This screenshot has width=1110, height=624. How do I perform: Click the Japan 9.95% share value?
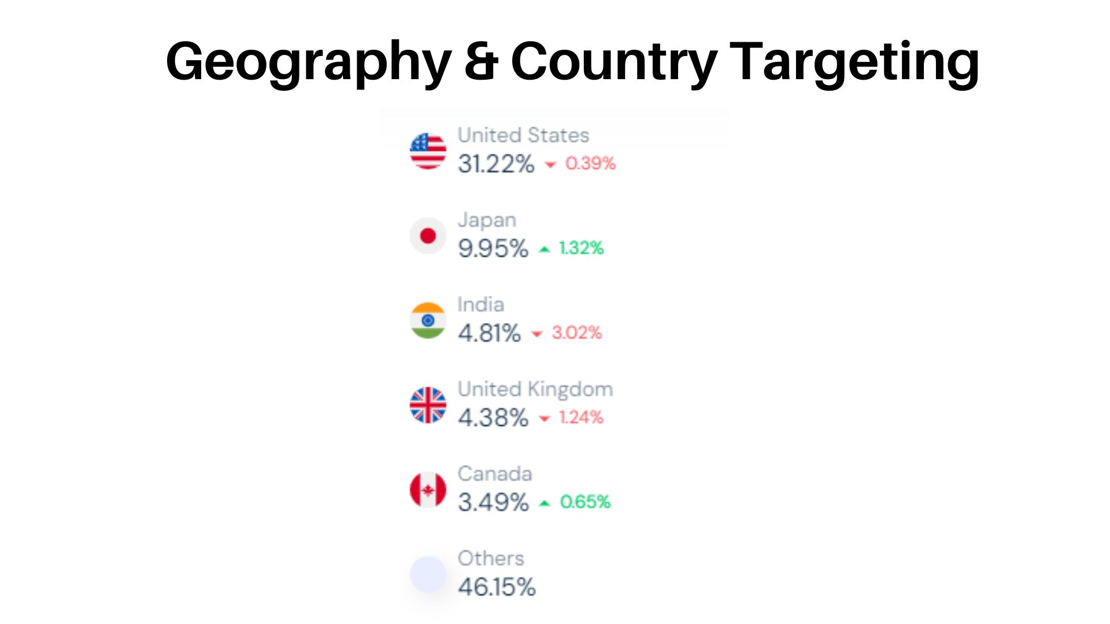tap(493, 248)
